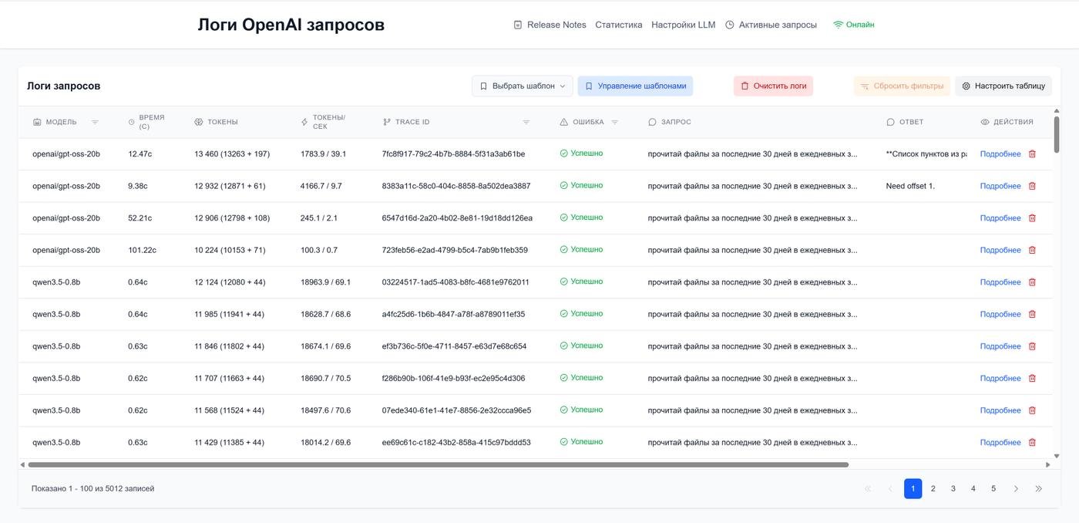Open the Error column filter icon

615,122
